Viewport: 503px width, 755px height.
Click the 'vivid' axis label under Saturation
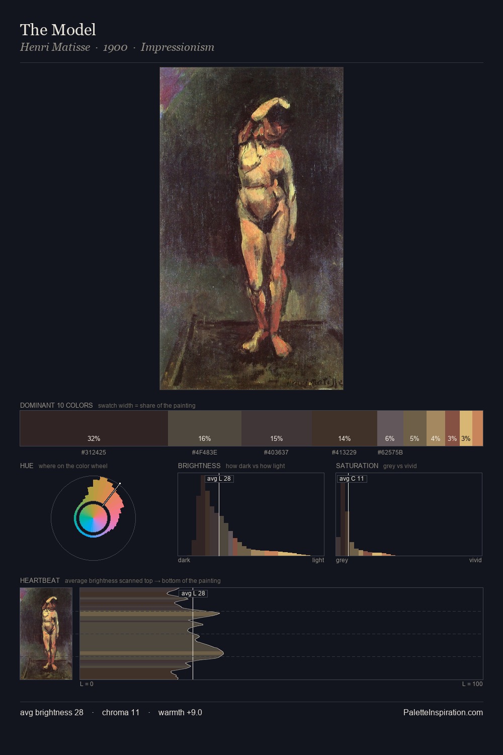coord(475,560)
